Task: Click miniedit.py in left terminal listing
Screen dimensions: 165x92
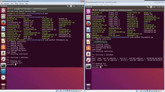Action: (47, 19)
